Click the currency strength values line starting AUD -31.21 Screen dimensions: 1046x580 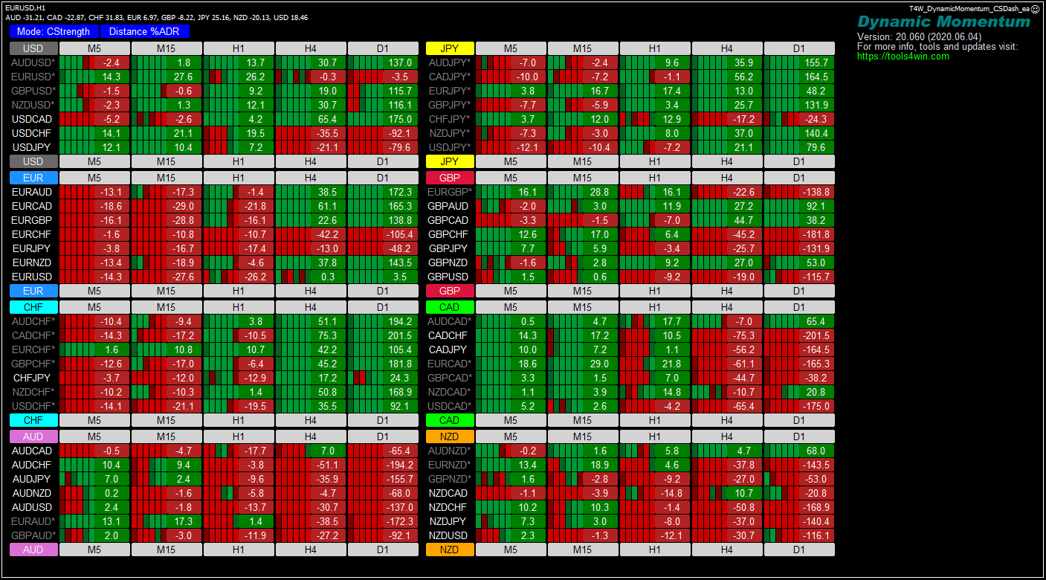tap(156, 17)
